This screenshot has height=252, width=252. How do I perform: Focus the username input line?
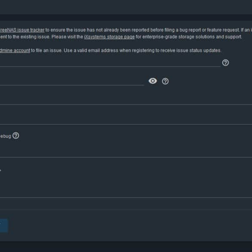[x=110, y=63]
